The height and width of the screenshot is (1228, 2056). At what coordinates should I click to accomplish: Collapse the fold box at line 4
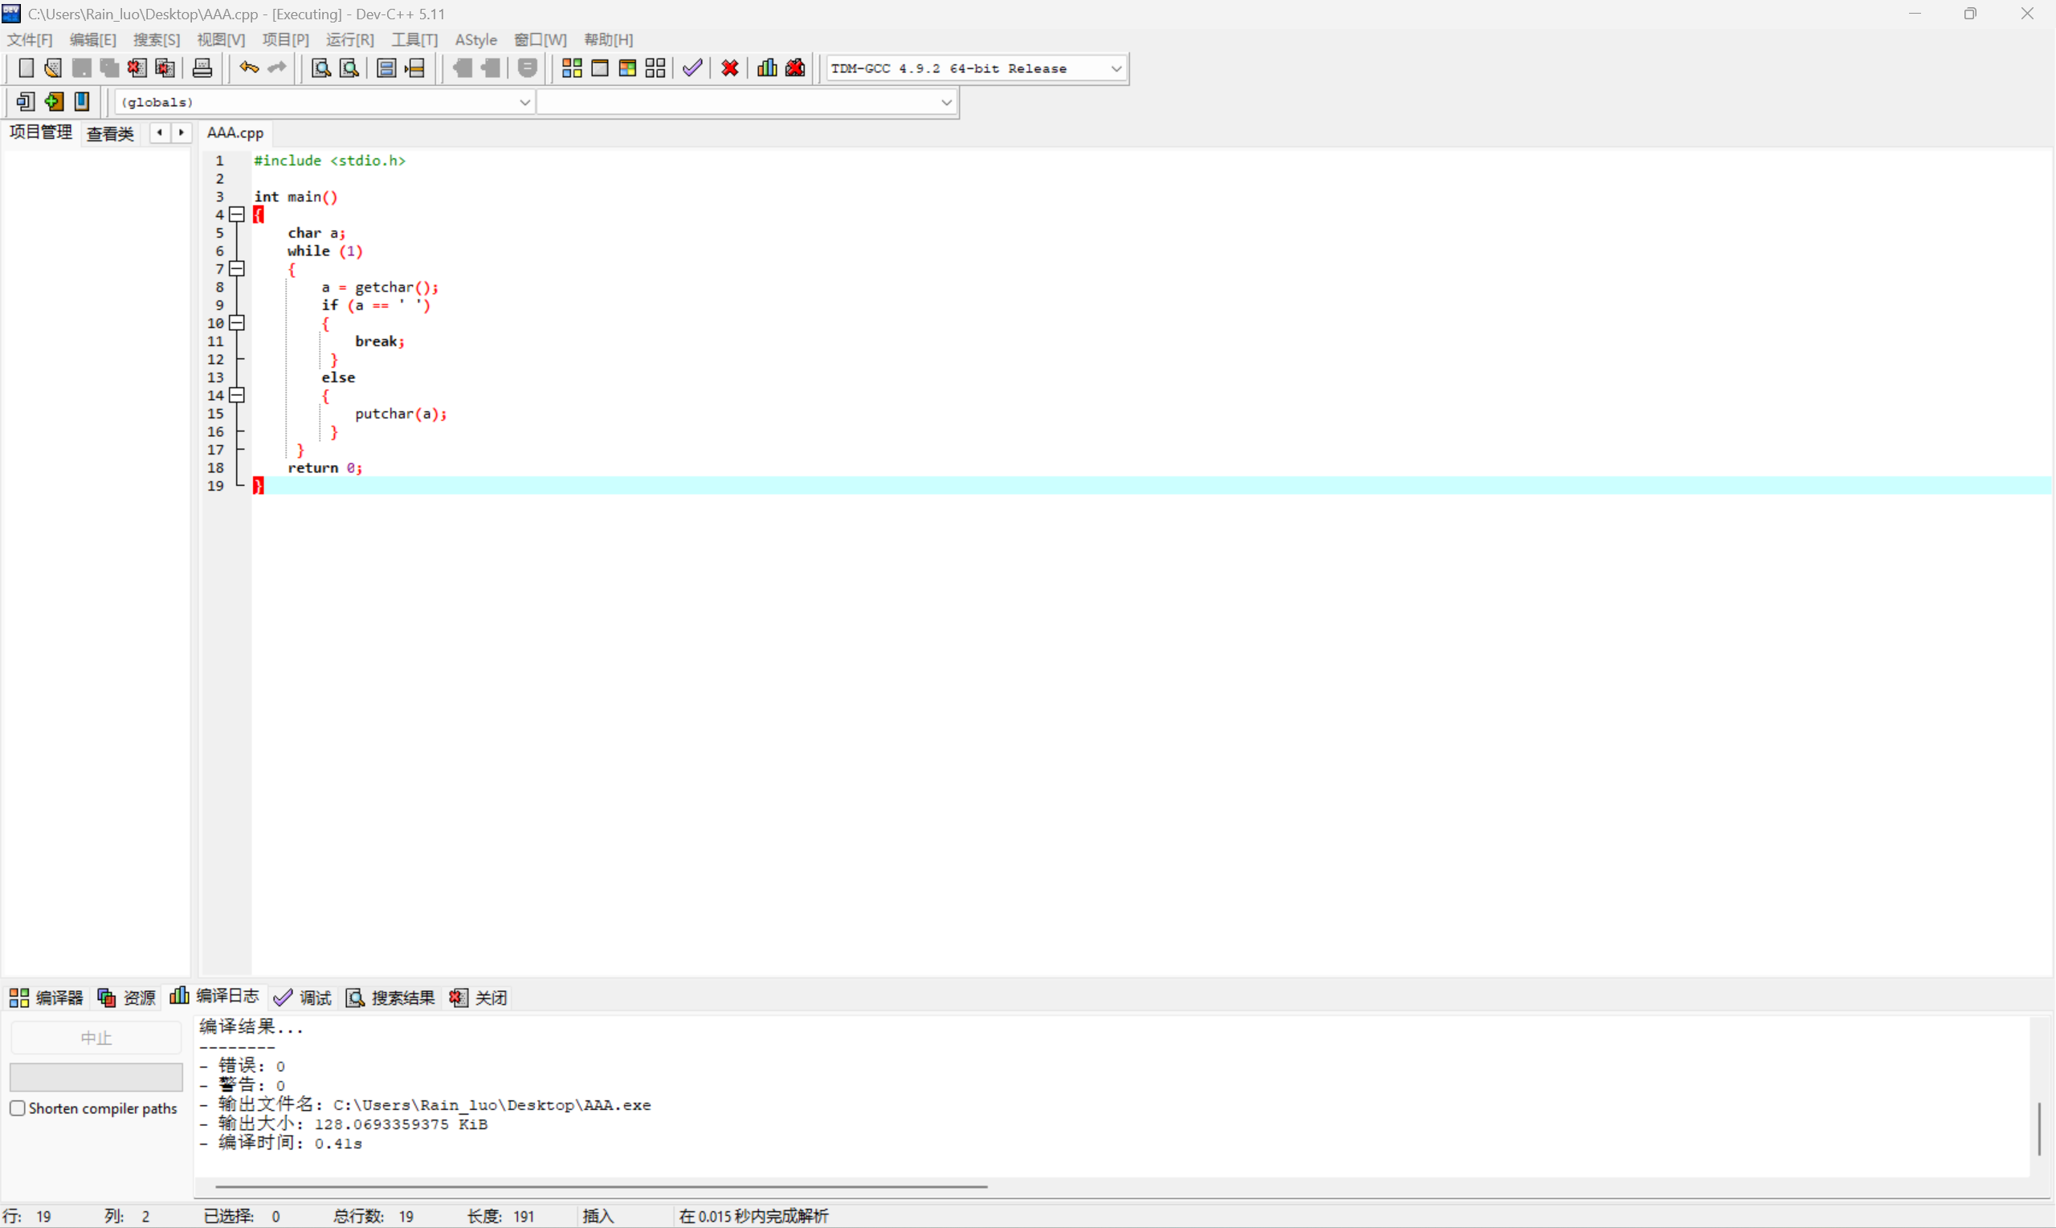point(237,214)
